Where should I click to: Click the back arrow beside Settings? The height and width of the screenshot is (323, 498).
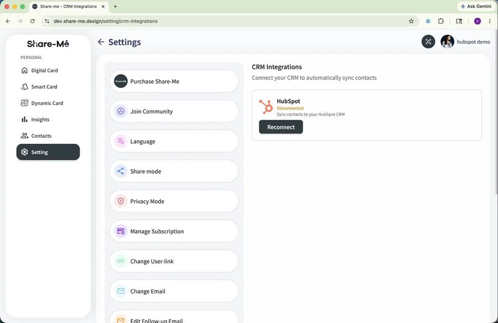click(101, 42)
